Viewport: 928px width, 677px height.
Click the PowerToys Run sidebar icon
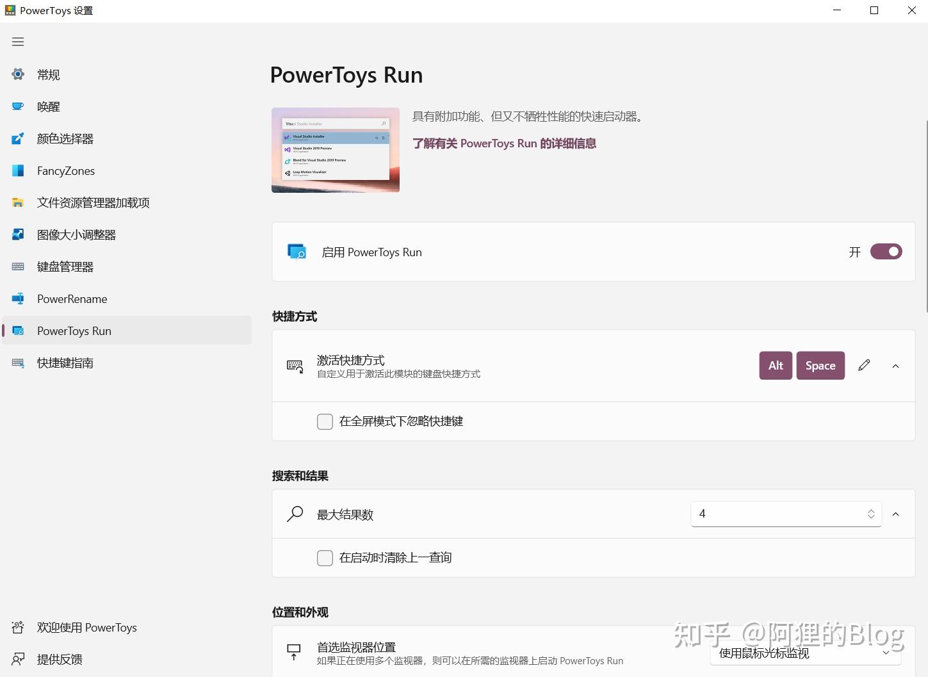coord(18,330)
